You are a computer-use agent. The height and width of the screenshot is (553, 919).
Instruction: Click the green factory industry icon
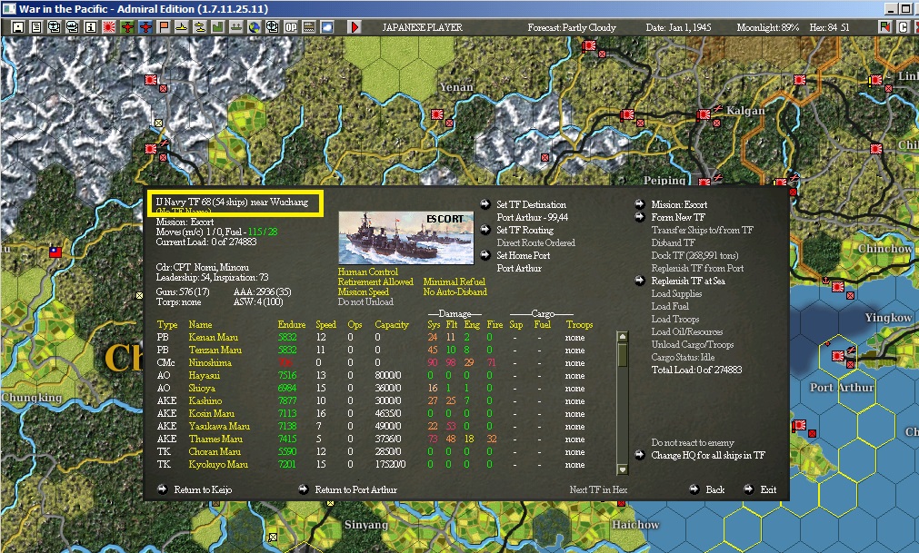coord(218,27)
